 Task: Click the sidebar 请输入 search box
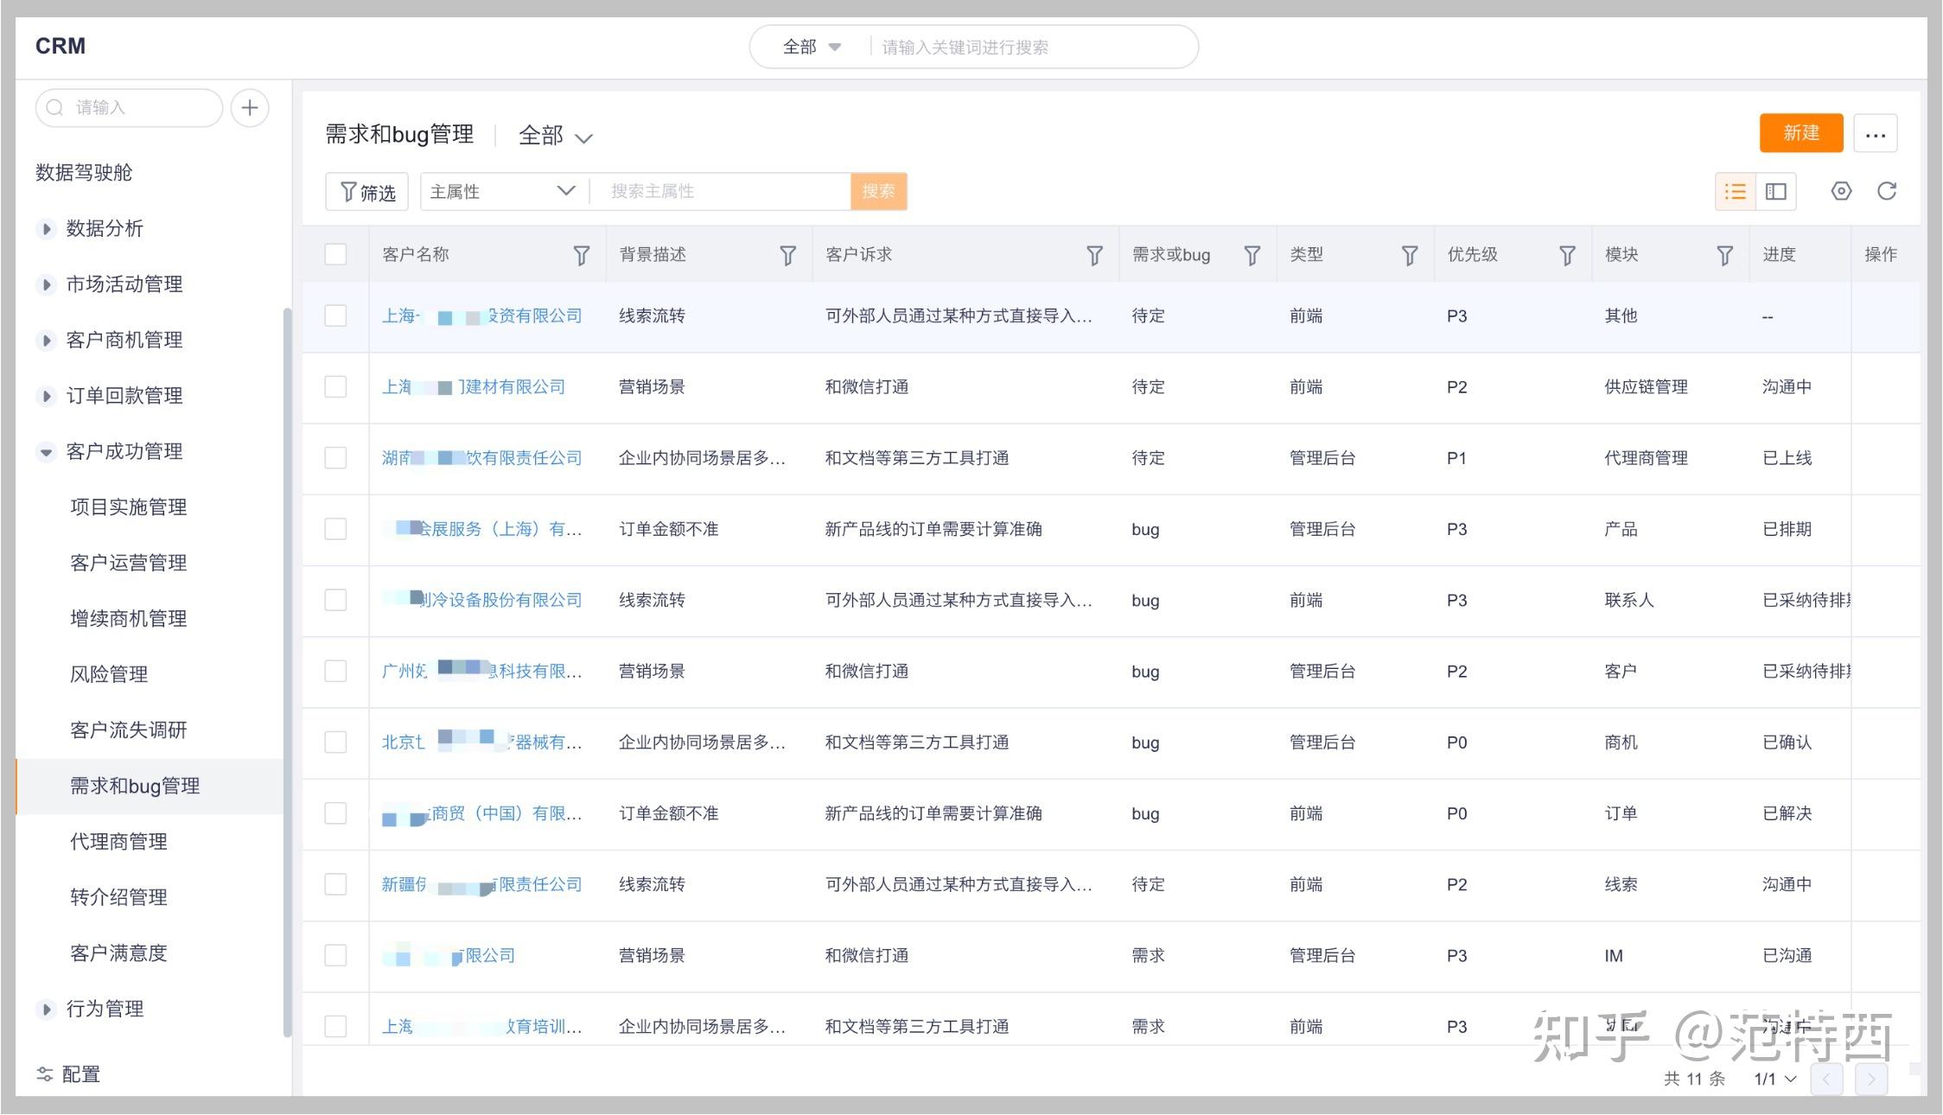click(130, 108)
